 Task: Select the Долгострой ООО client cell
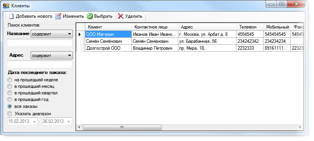[x=108, y=48]
